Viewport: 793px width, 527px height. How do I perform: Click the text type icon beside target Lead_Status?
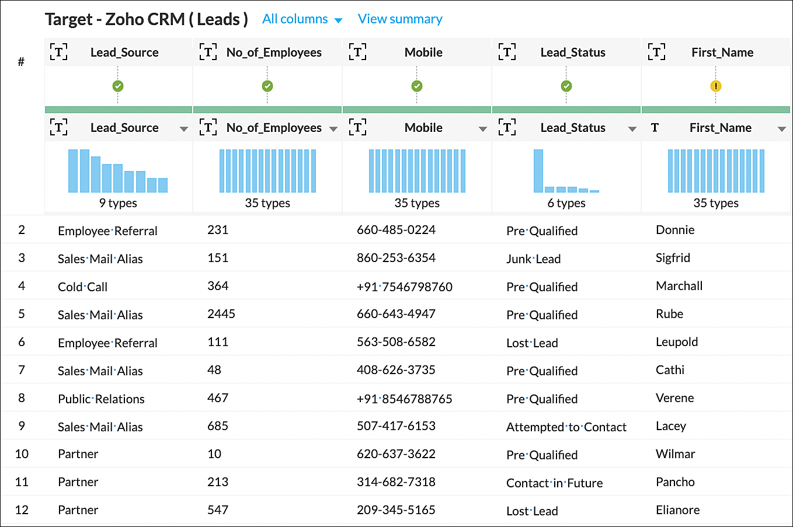coord(507,53)
